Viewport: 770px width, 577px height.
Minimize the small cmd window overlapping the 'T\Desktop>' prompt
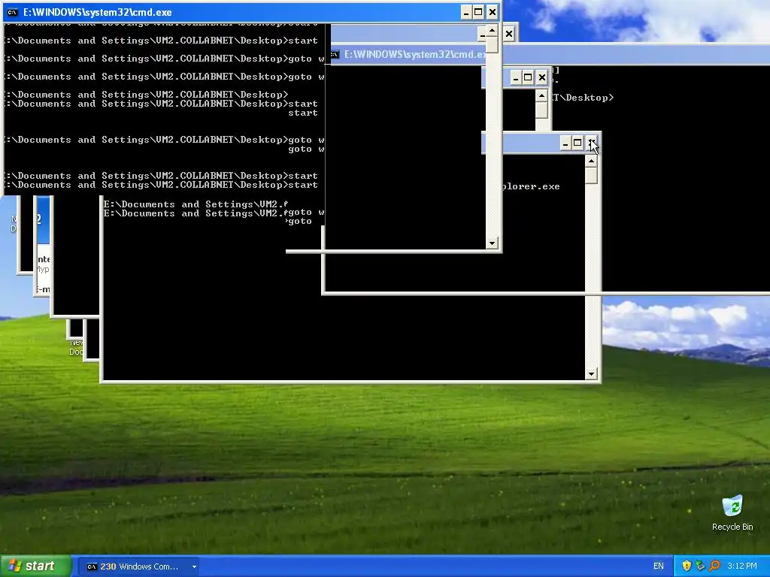point(516,77)
